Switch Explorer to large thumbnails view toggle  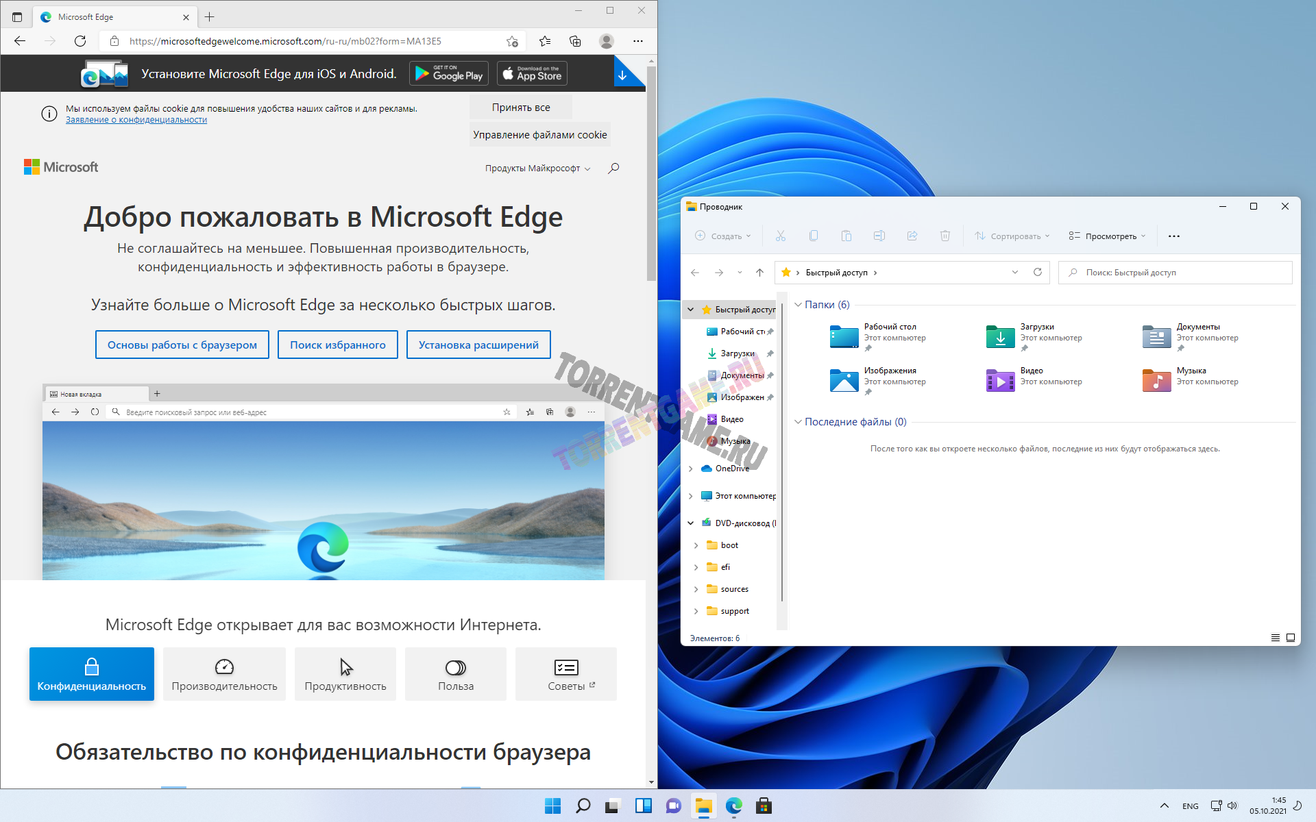1291,638
